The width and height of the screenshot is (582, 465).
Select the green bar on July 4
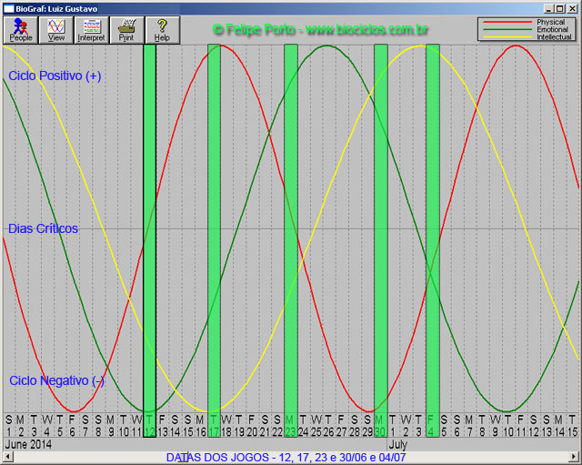click(x=433, y=227)
